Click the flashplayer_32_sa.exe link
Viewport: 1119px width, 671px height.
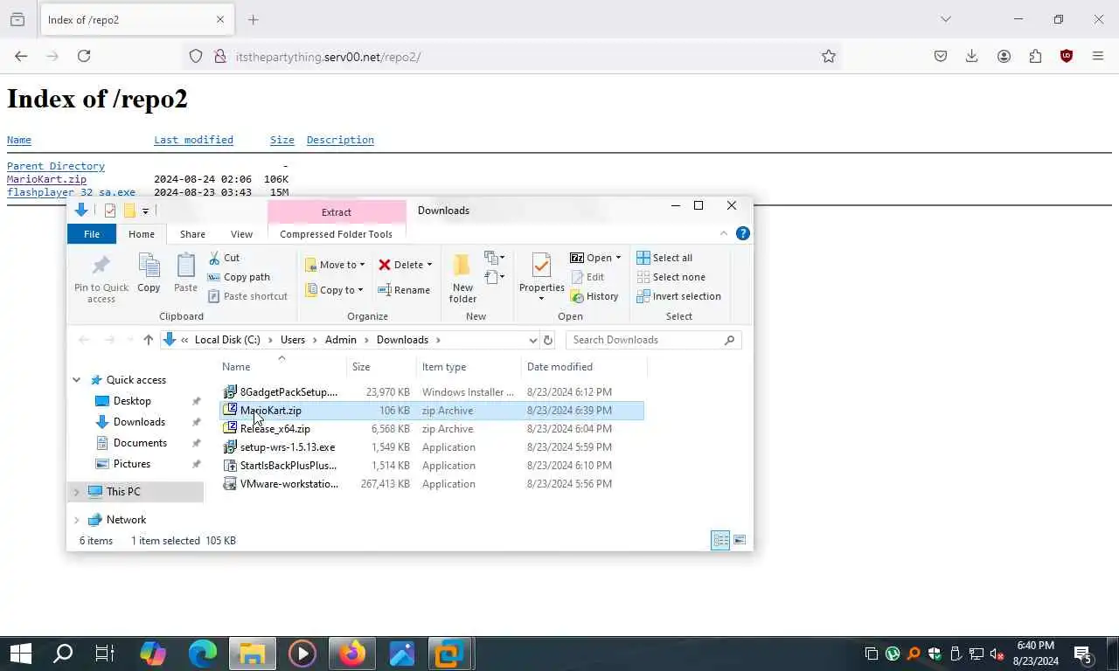(x=71, y=192)
